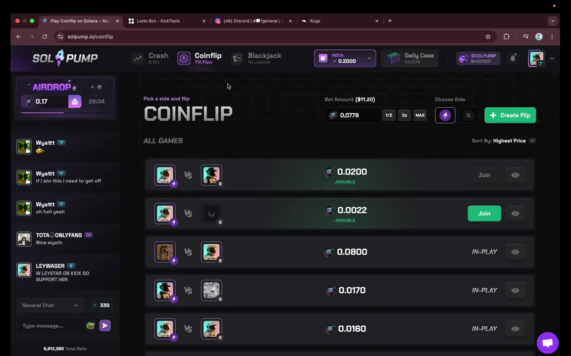Click the airdrop info icon
Screen dimensions: 571x356
point(100,87)
